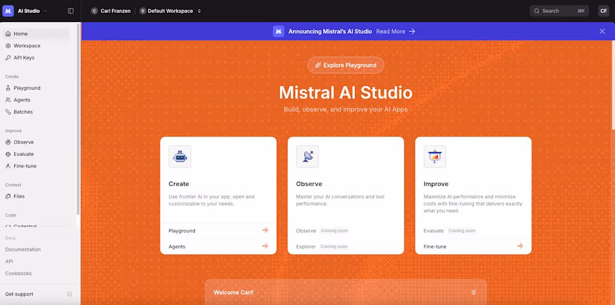Toggle the sidebar collapse panel icon

pos(71,10)
